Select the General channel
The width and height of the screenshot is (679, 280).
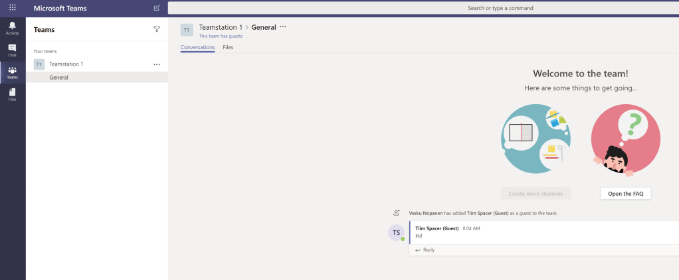[x=59, y=78]
